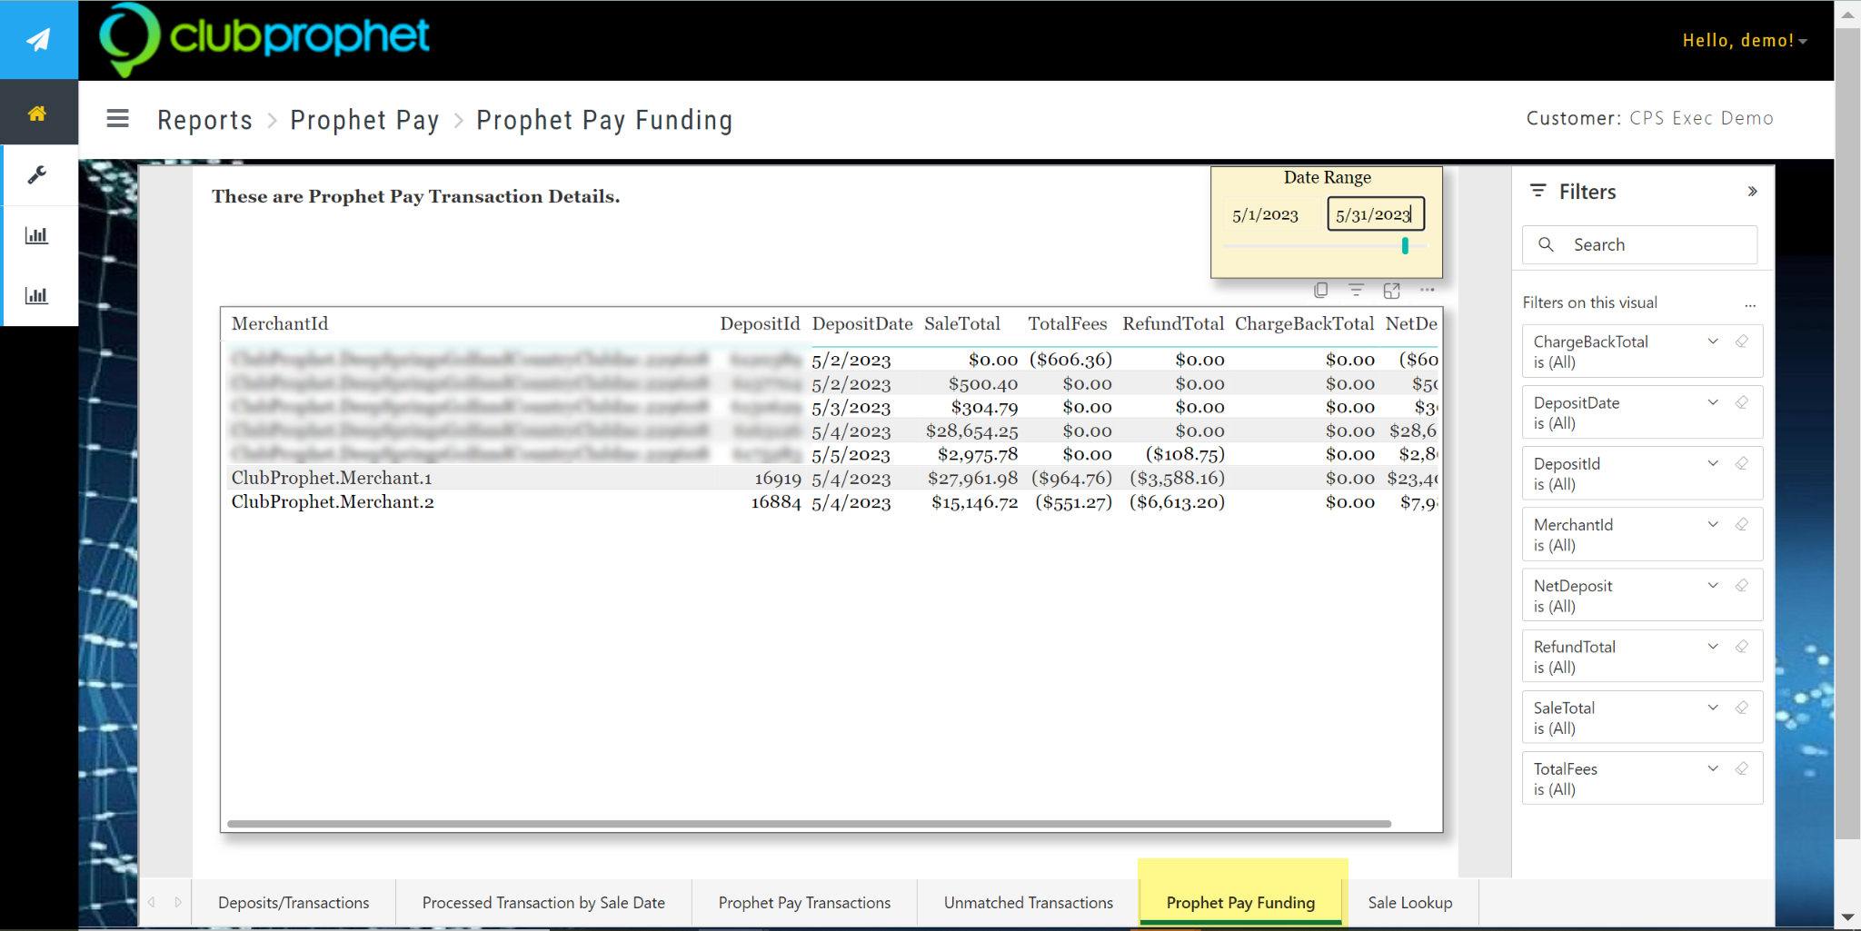Click the start date field 5/1/2023
The height and width of the screenshot is (931, 1861).
tap(1266, 214)
